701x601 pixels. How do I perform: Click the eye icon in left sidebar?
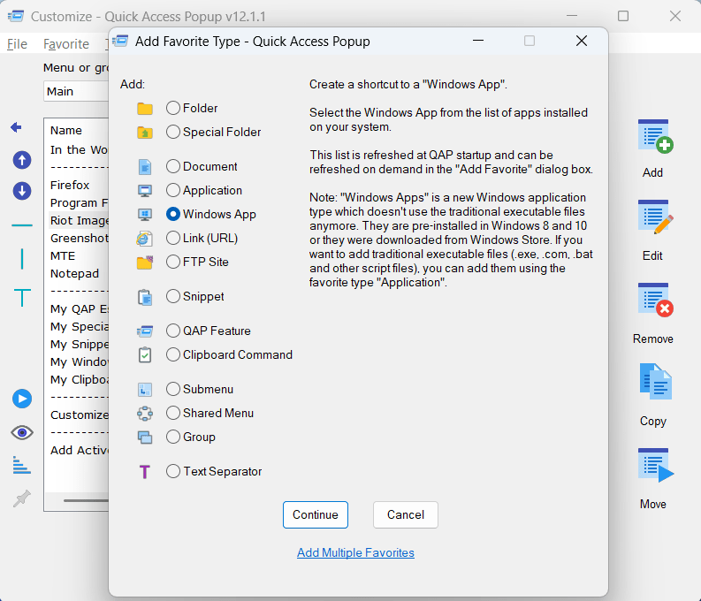[22, 432]
